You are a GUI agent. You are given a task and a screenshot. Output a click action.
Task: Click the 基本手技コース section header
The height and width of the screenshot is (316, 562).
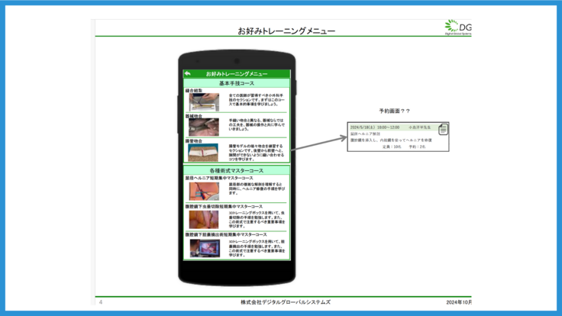point(236,82)
